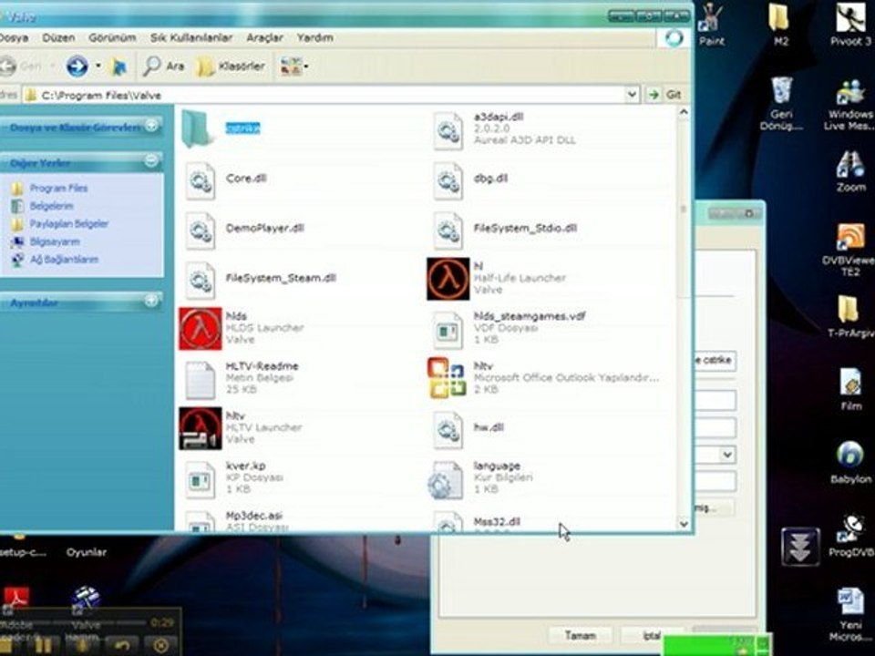Select the hltv HLTV Launcher icon
Image resolution: width=875 pixels, height=656 pixels.
201,428
